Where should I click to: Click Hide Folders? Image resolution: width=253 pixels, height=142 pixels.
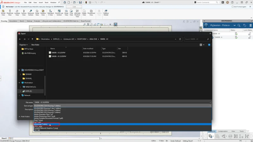pos(24,116)
